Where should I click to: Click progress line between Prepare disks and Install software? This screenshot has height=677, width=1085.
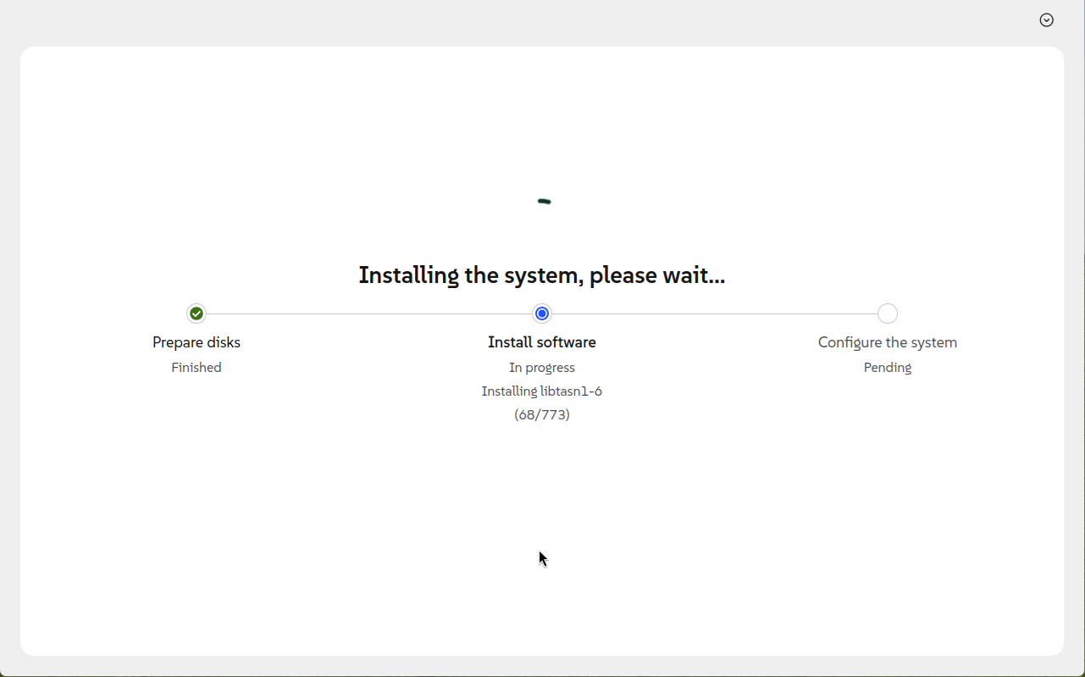(369, 314)
